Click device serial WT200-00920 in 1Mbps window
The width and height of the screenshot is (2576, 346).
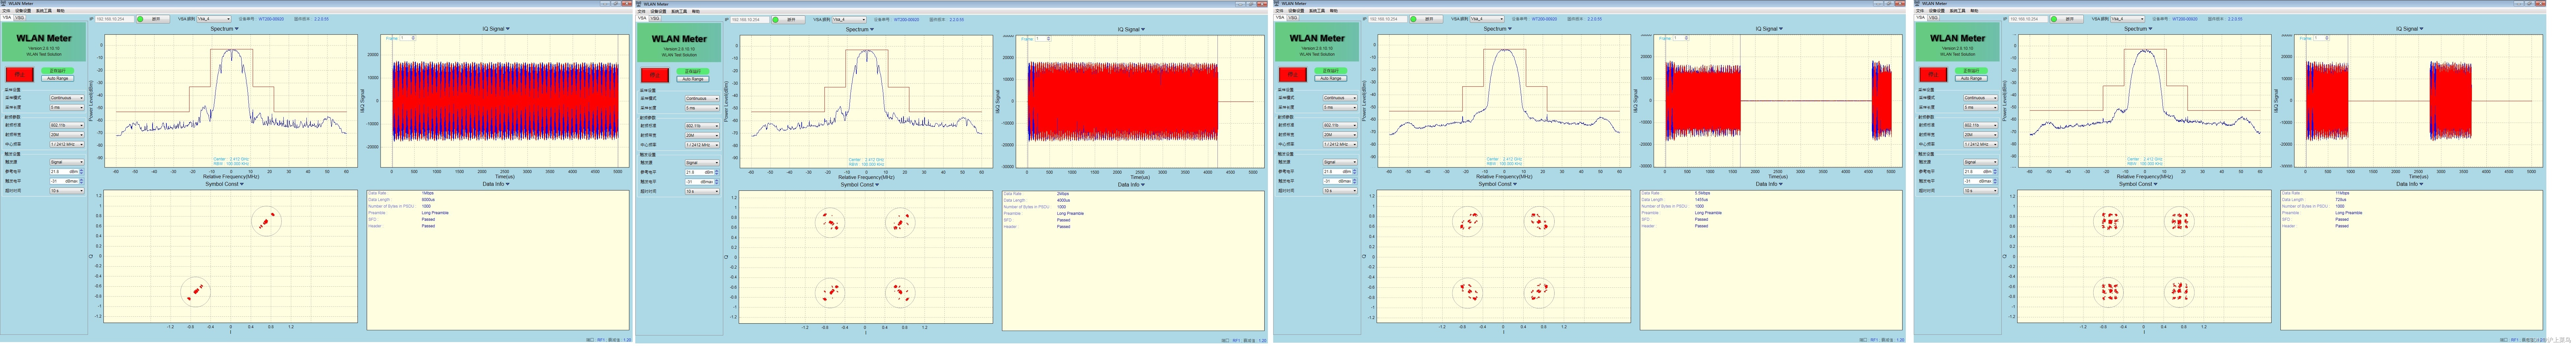[x=271, y=19]
